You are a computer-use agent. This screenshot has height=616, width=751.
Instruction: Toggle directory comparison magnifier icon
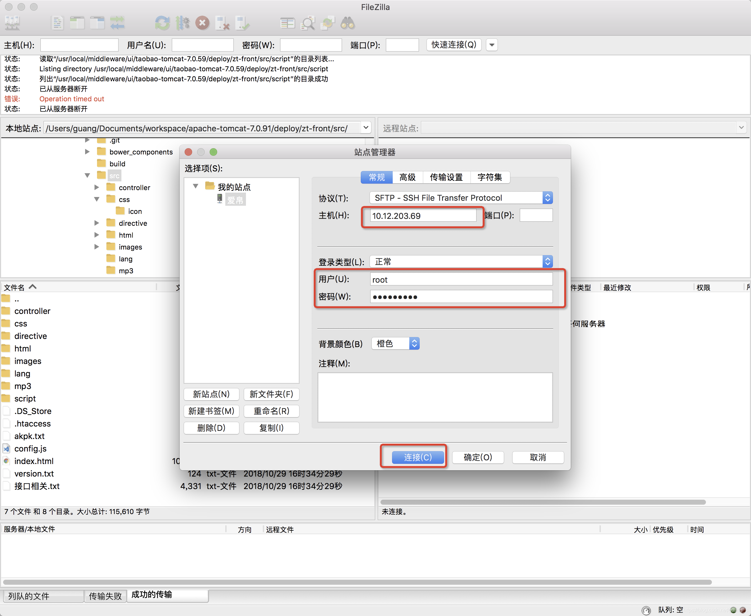tap(308, 23)
